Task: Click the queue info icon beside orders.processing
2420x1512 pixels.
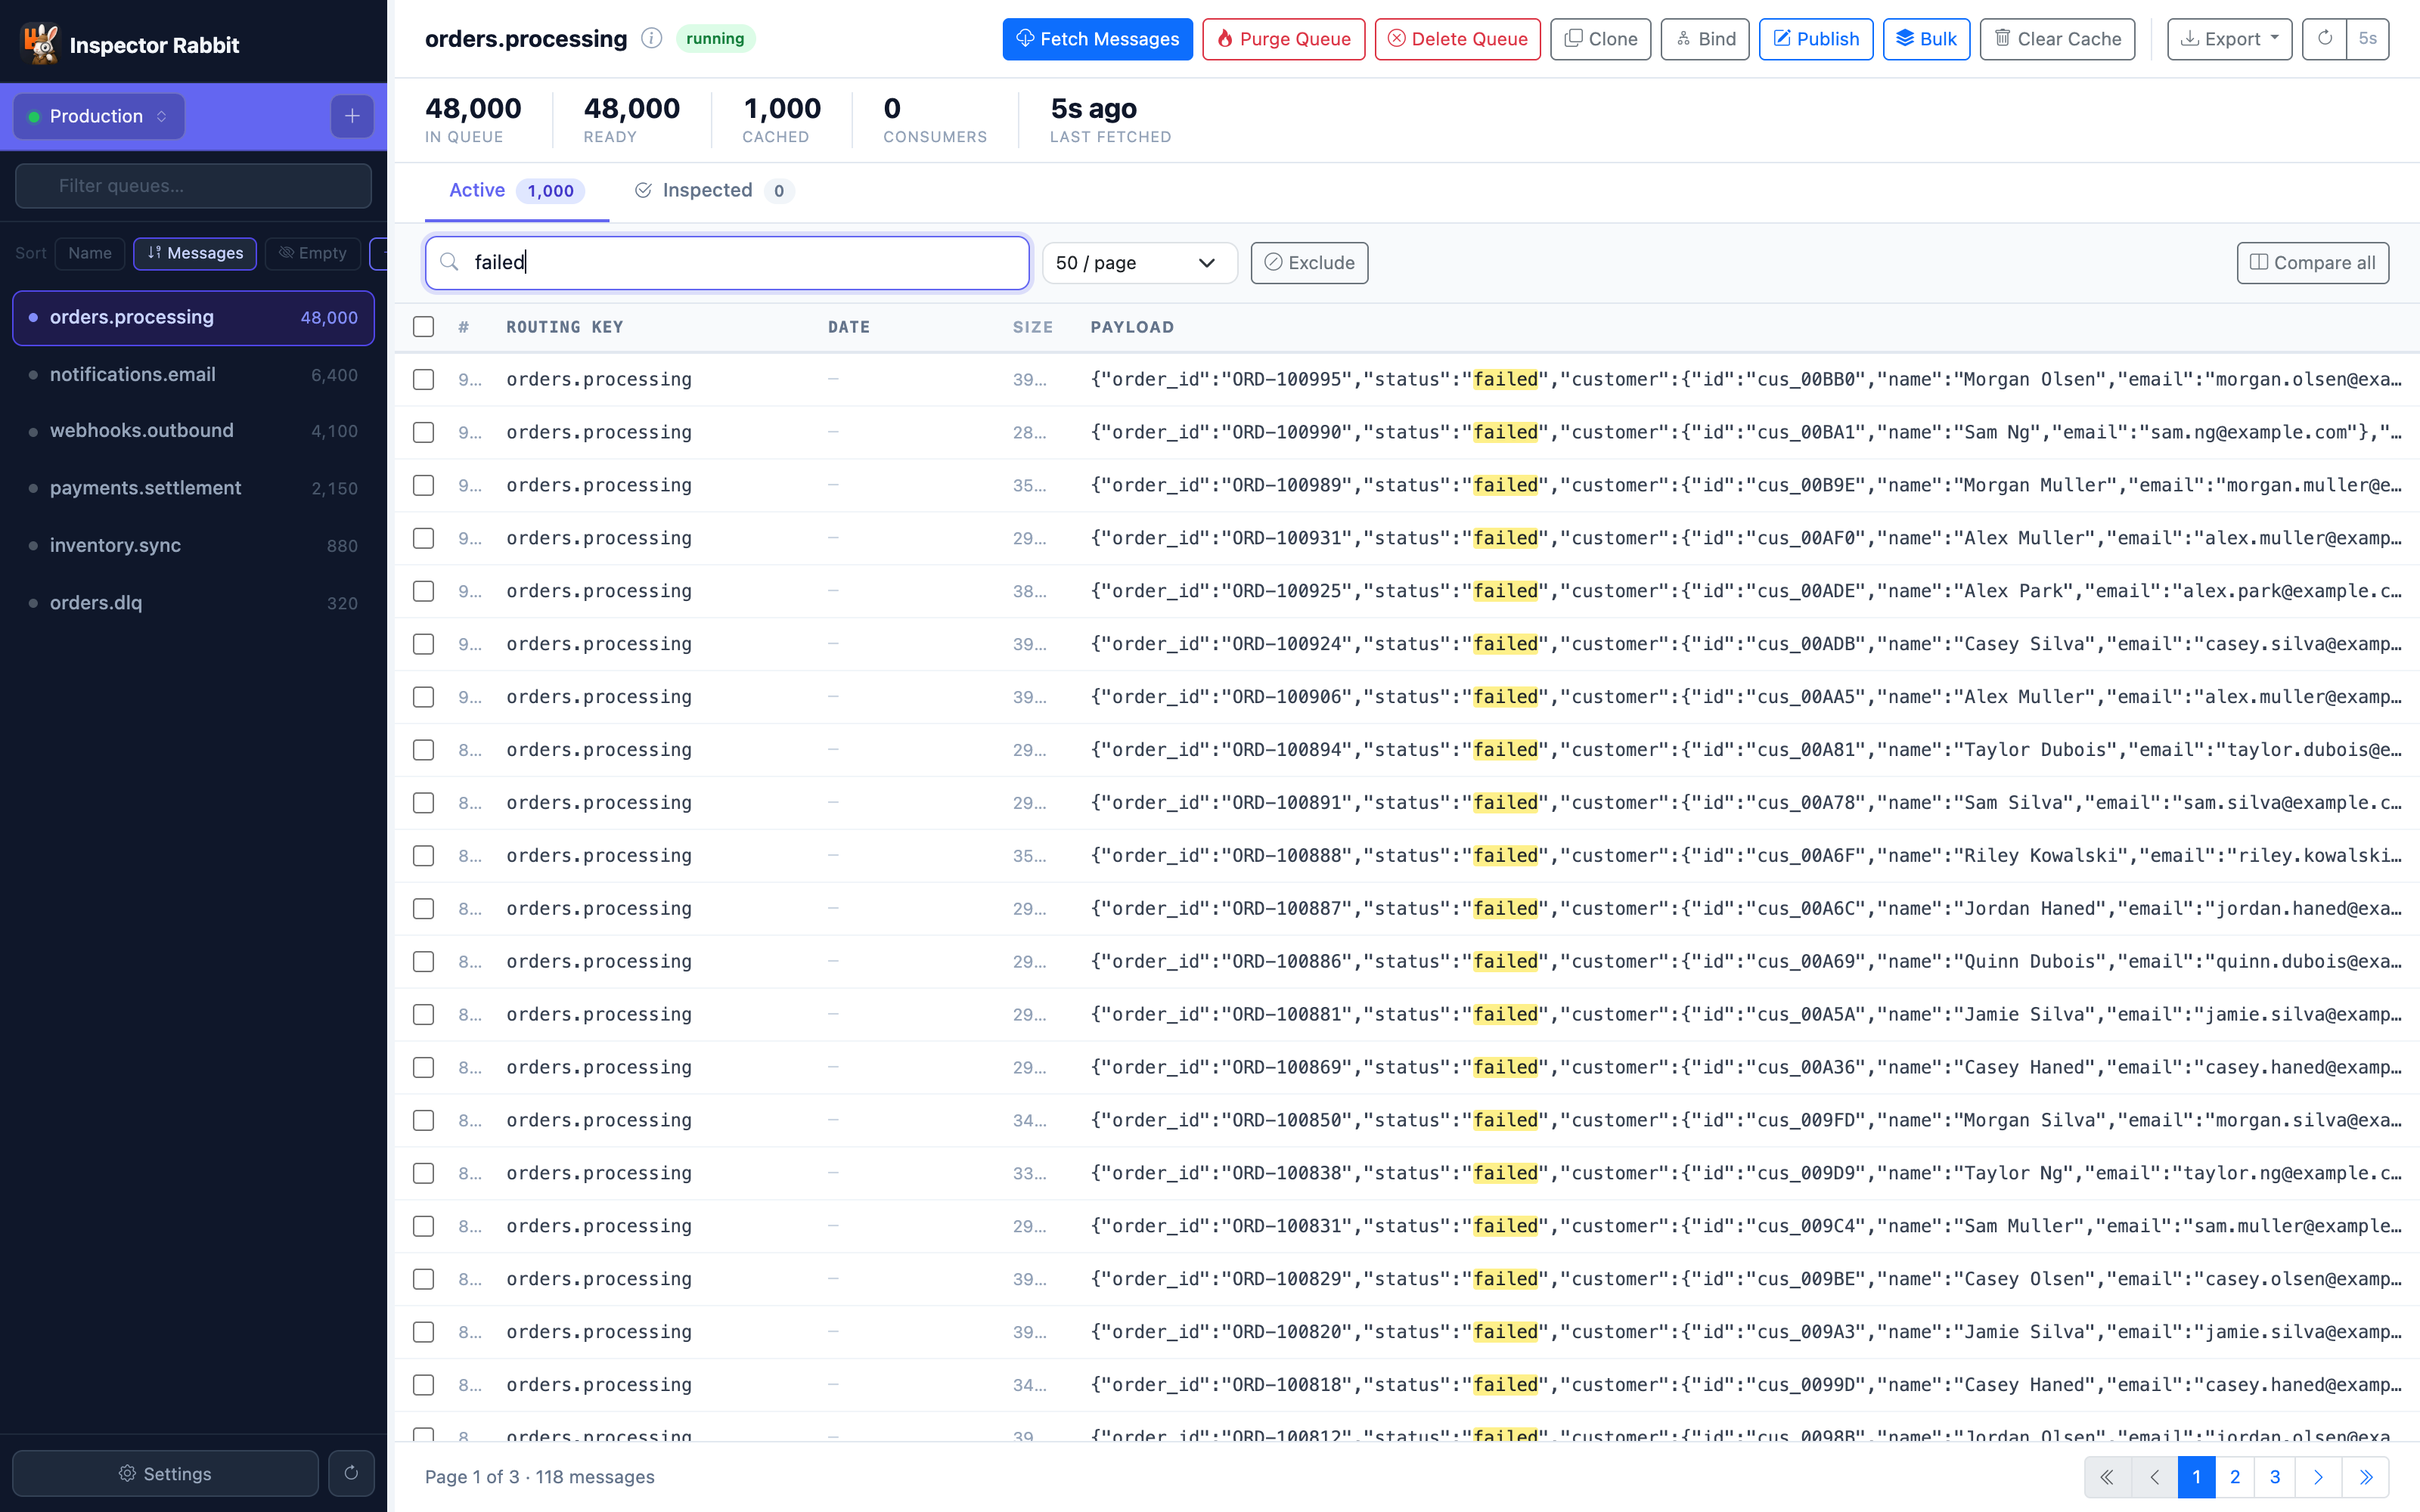Action: coord(652,39)
